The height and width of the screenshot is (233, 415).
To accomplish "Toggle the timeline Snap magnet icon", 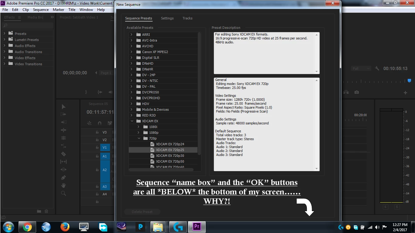I will (x=100, y=123).
